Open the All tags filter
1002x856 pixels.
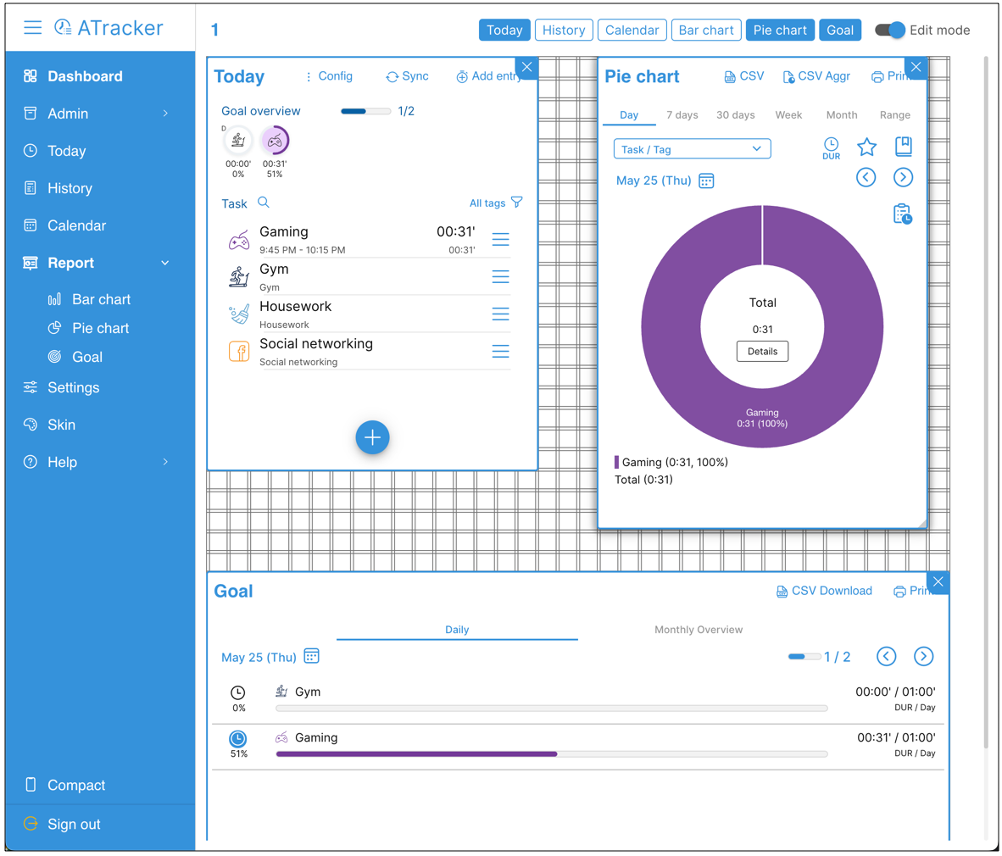(496, 203)
